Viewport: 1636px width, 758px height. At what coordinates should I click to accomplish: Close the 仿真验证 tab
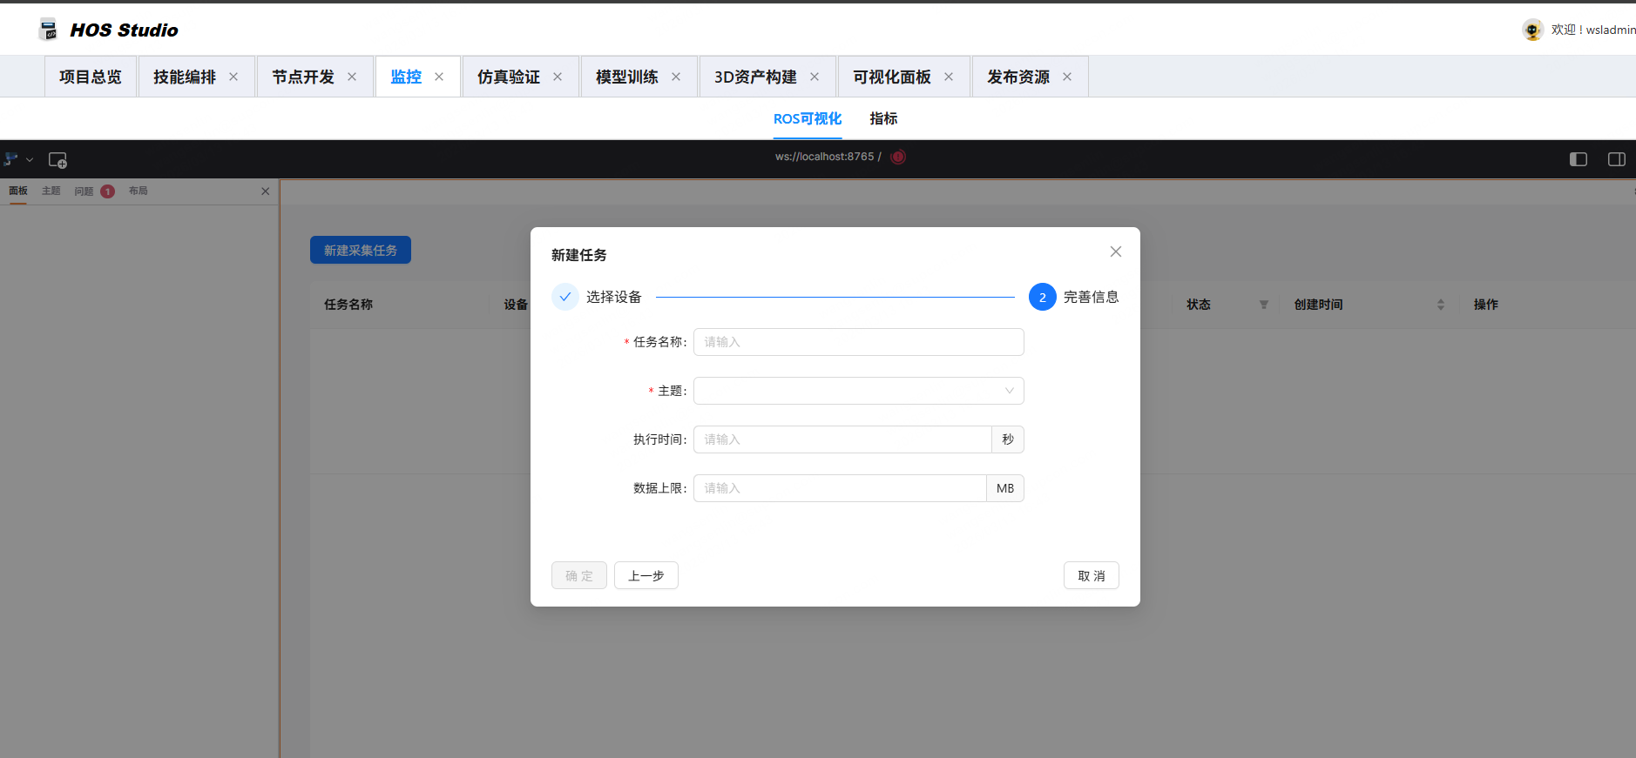tap(558, 77)
